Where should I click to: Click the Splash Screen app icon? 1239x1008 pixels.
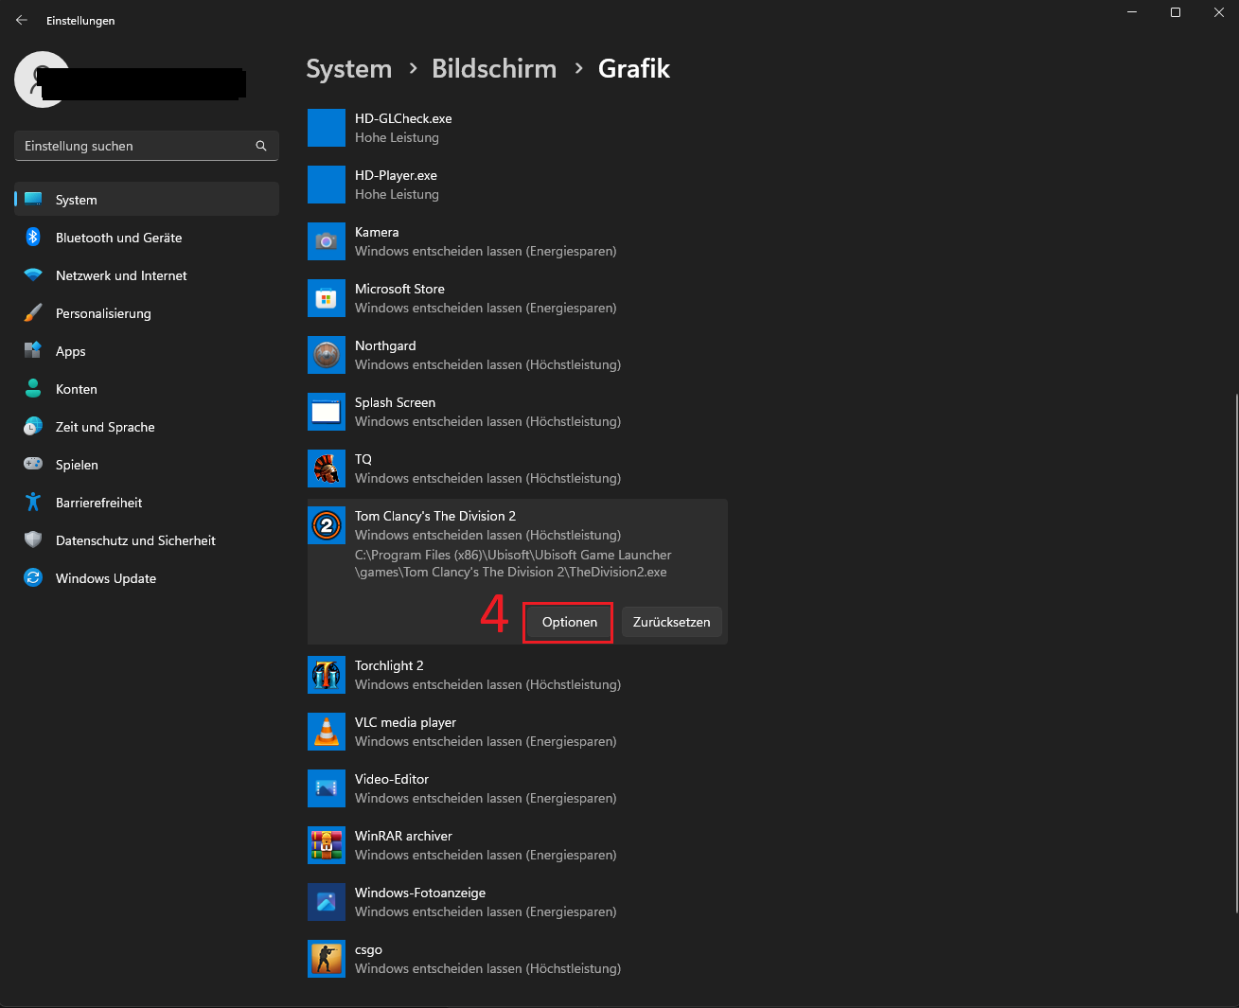tap(327, 412)
